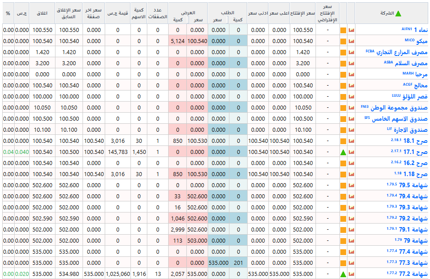Click the chart icon in ميكو row
Screen dimensions: 430x279
click(x=351, y=41)
